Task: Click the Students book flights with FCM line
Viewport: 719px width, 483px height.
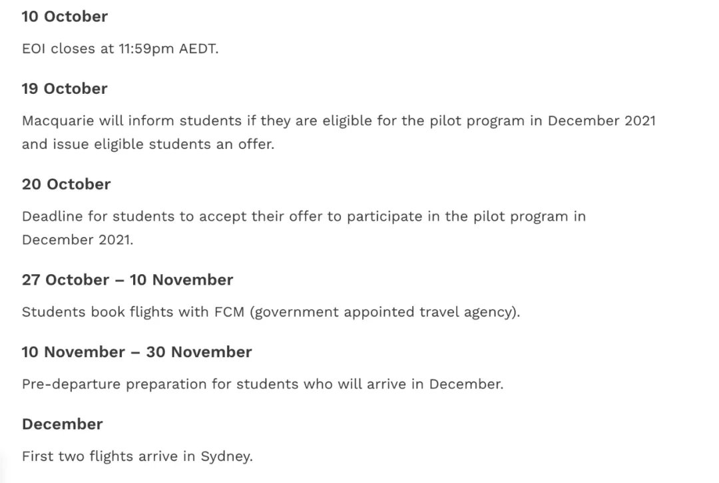Action: pyautogui.click(x=271, y=312)
